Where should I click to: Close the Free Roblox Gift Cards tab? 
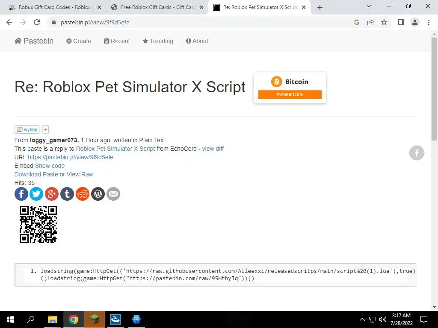(201, 8)
